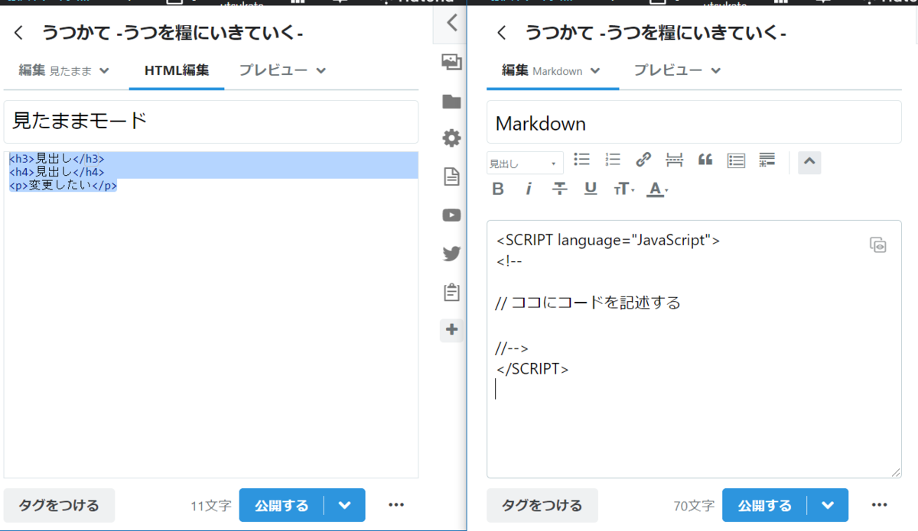Click the Markdown title field
This screenshot has height=531, width=918.
click(694, 123)
